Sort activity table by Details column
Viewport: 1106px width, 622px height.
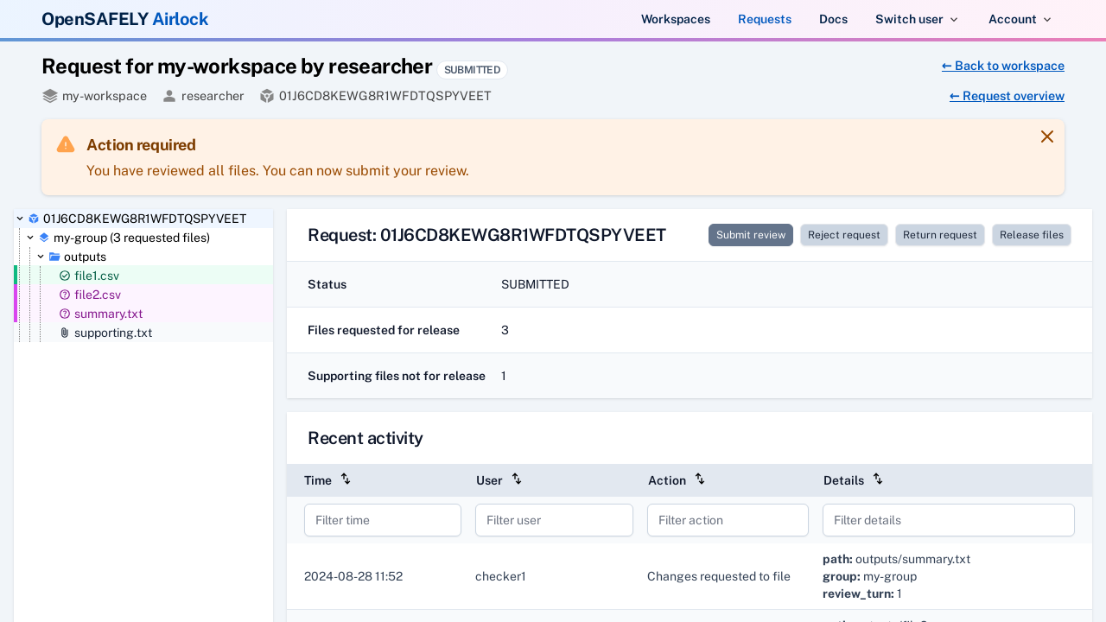coord(878,479)
